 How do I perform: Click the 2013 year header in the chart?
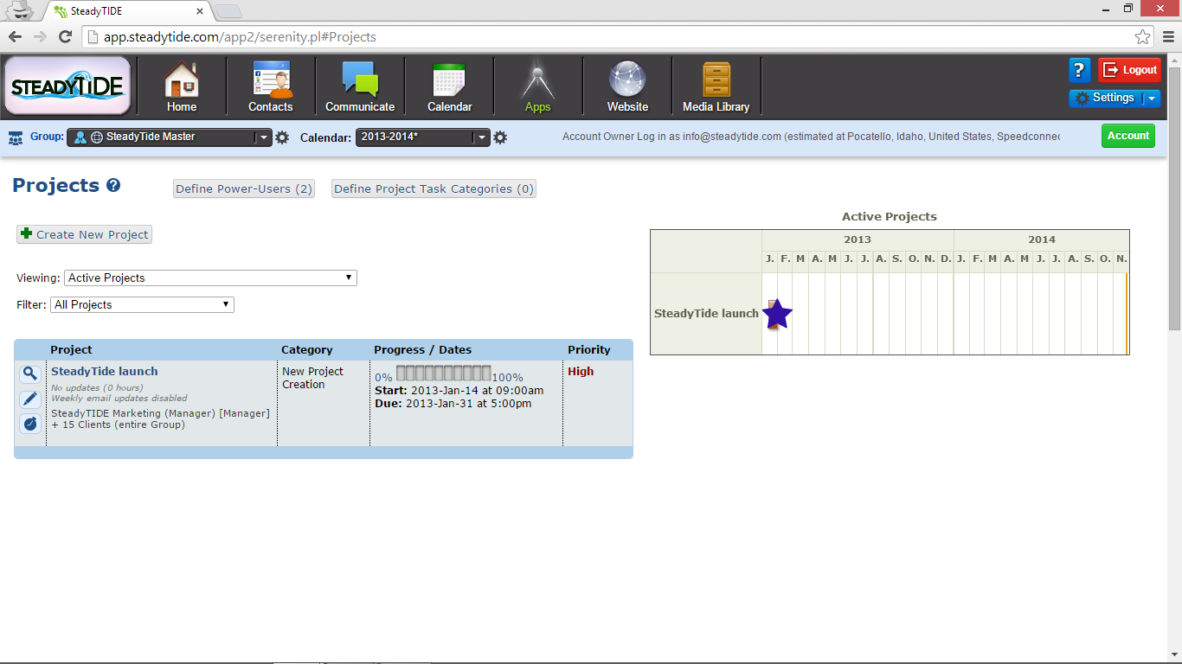[858, 239]
